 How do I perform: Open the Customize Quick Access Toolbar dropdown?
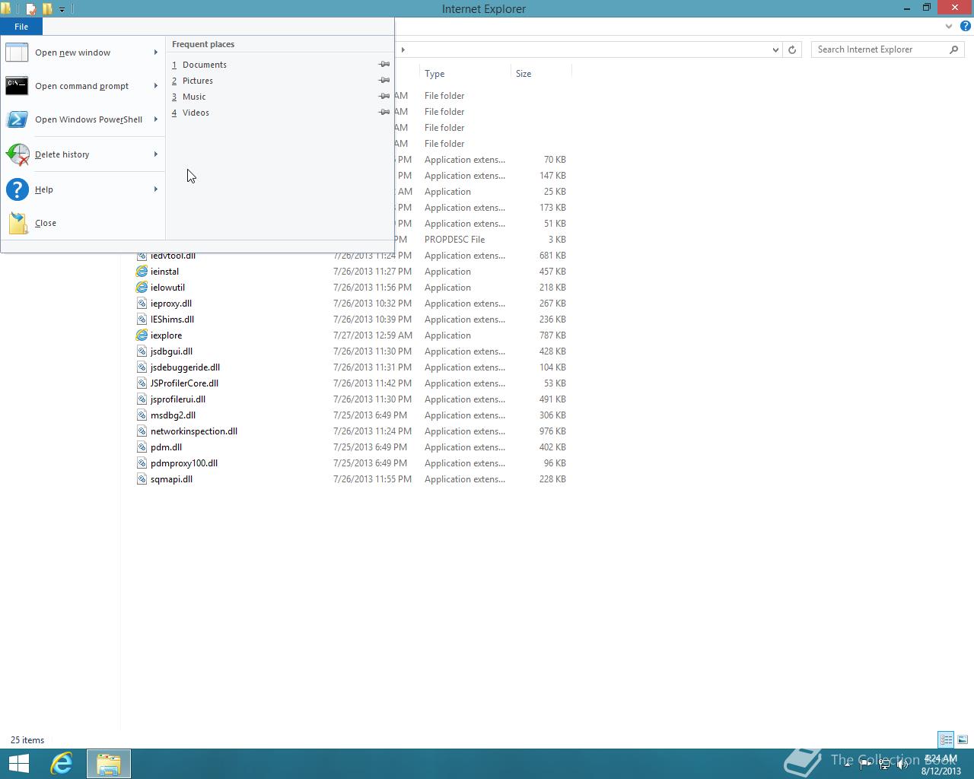click(62, 10)
